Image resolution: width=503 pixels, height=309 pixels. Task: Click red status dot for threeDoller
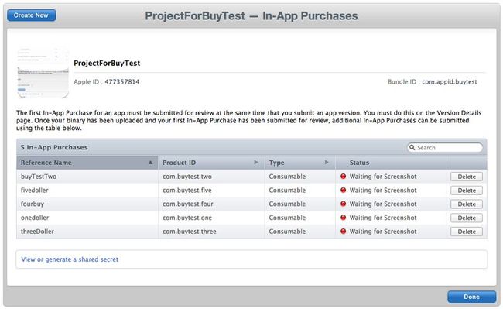pos(344,231)
